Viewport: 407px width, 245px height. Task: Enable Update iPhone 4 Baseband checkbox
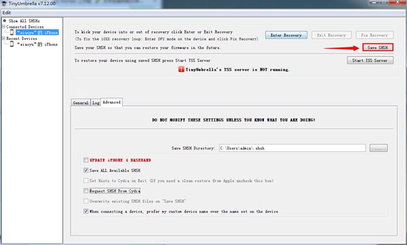(86, 160)
